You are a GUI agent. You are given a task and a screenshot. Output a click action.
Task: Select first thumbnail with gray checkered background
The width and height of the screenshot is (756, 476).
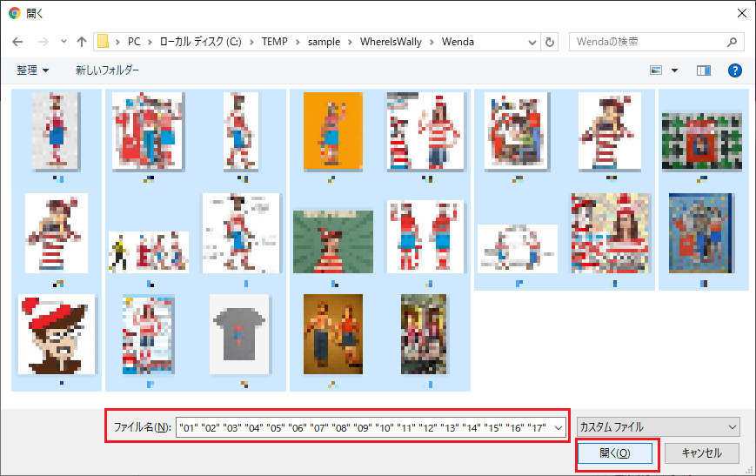pos(56,131)
